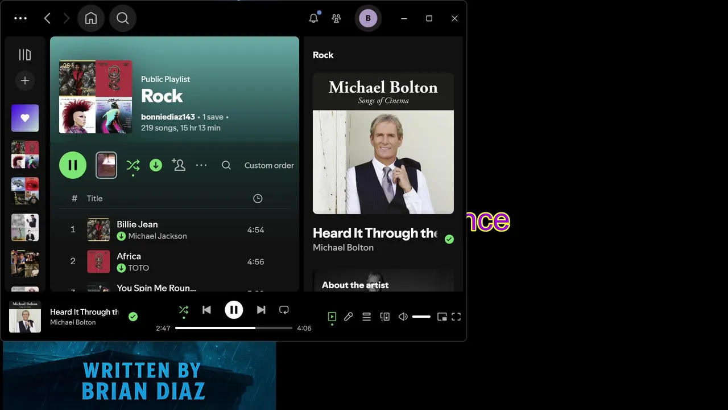
Task: Click green saved check in bottom bar
Action: (133, 317)
